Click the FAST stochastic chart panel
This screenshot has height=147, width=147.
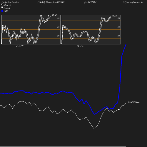click(x=31, y=29)
